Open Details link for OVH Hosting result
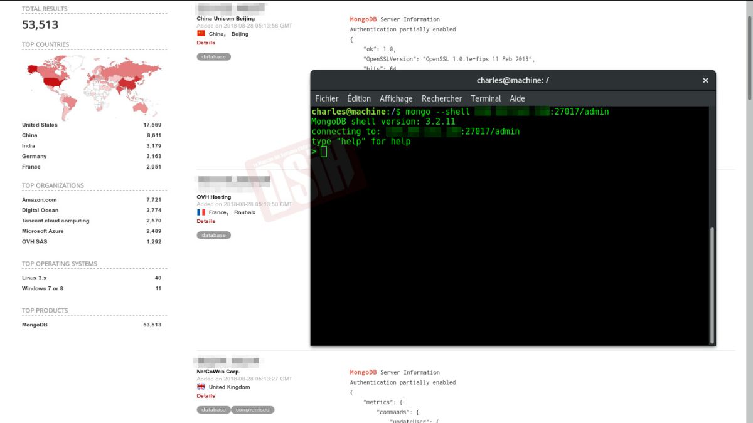 [206, 221]
